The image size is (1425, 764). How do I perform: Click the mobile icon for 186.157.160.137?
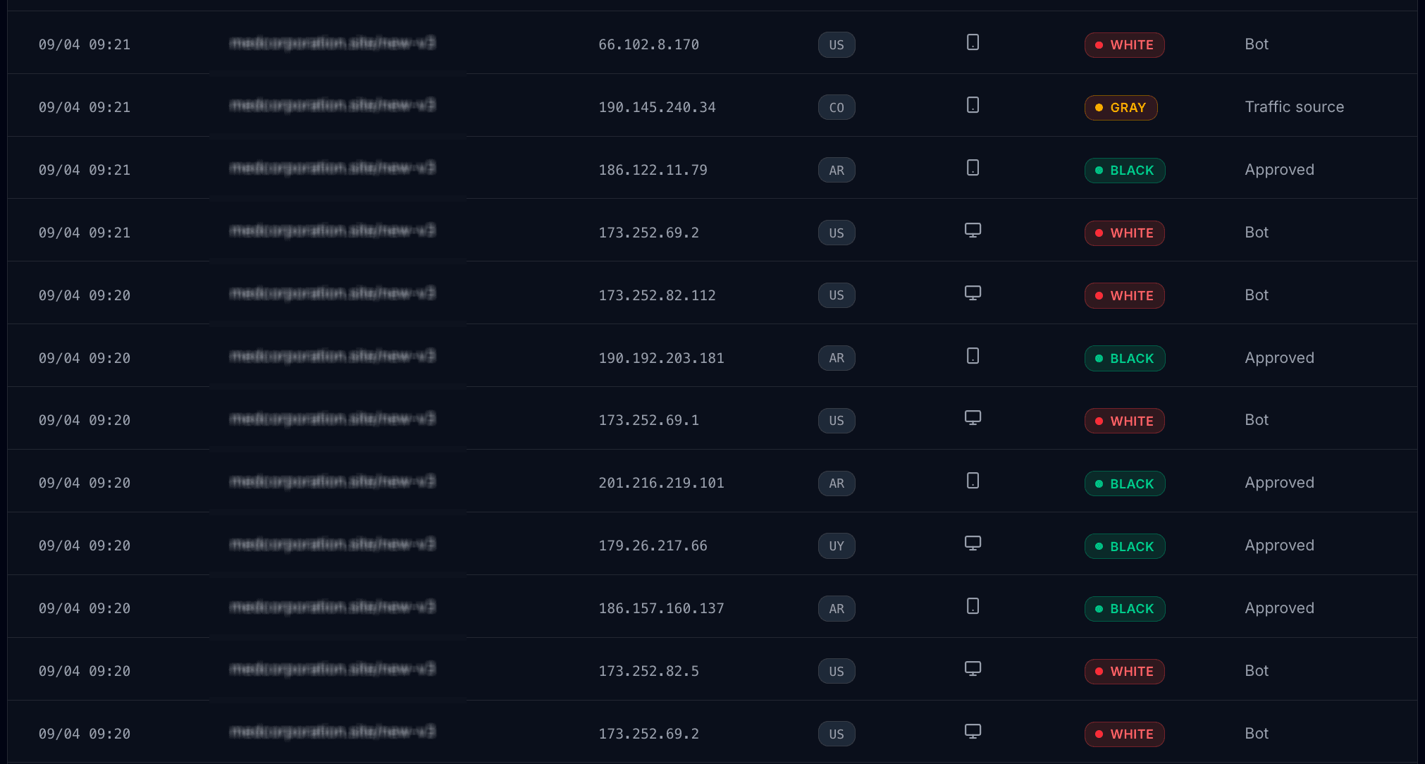click(973, 606)
